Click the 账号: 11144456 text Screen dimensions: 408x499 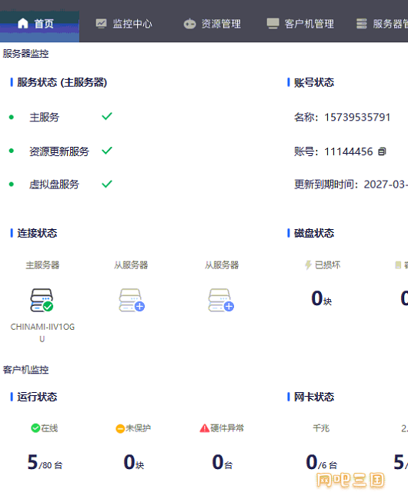point(333,151)
